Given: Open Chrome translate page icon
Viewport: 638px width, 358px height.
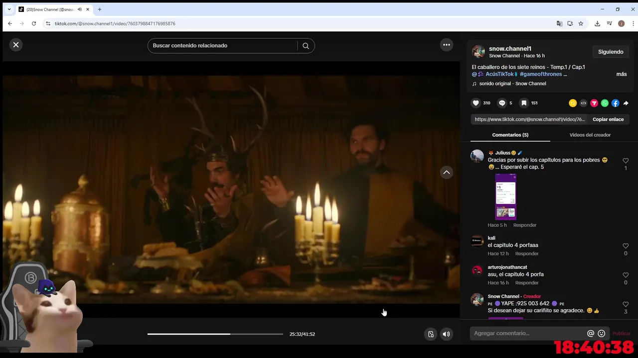Looking at the screenshot, I should tap(559, 23).
